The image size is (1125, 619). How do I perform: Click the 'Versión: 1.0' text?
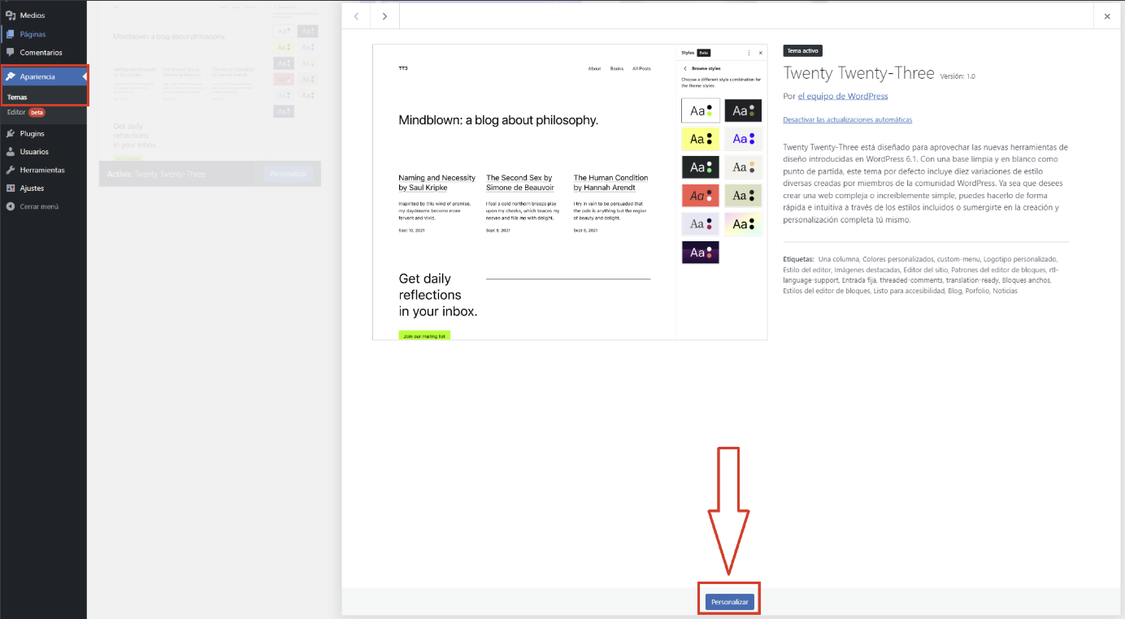[958, 76]
